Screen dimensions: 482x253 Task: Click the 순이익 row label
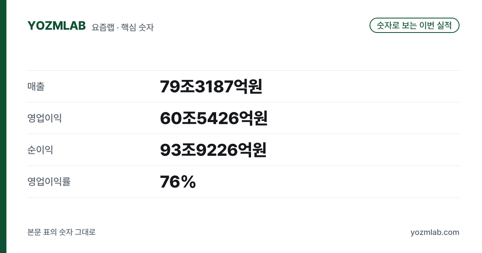pos(40,150)
